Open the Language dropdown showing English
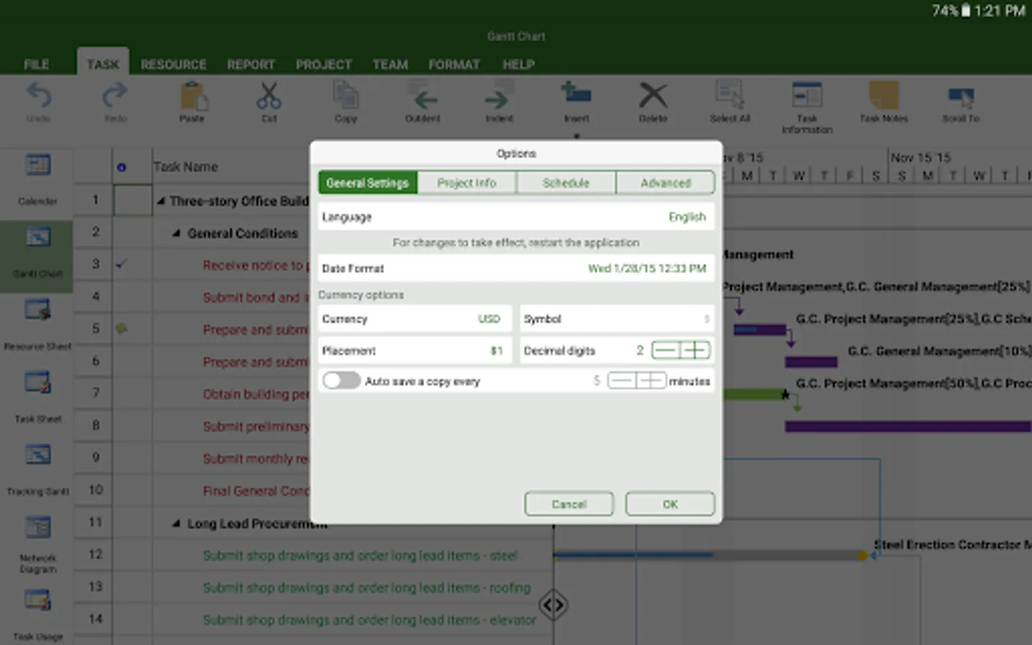Screen dimensions: 1032x645 coord(516,217)
